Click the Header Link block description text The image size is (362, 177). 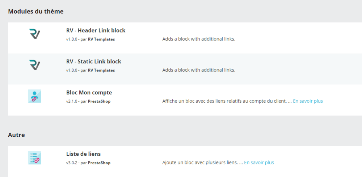point(199,39)
